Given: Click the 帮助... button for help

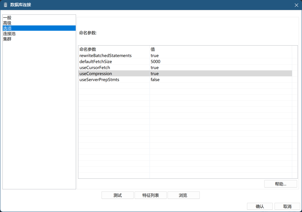Looking at the screenshot, I should pyautogui.click(x=280, y=183).
